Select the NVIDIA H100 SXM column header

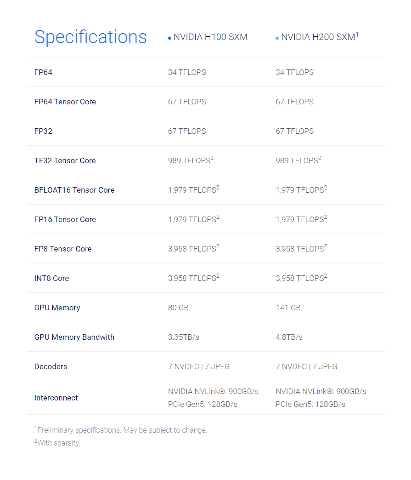(x=210, y=37)
